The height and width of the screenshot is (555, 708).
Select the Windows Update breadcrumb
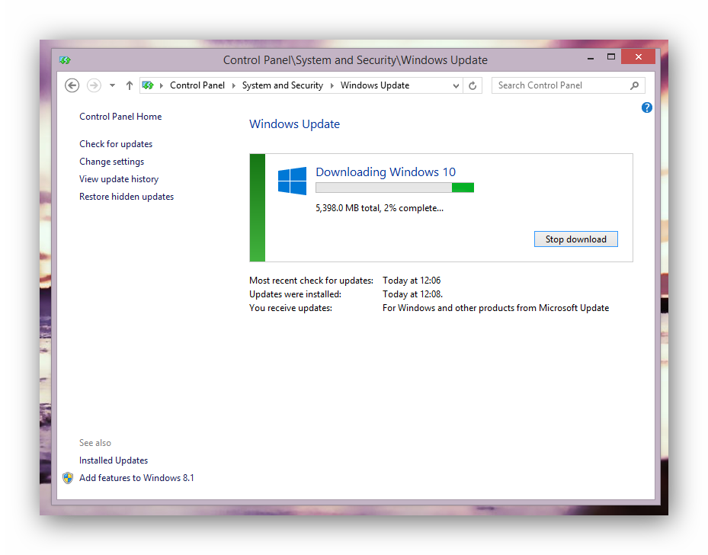click(x=375, y=85)
